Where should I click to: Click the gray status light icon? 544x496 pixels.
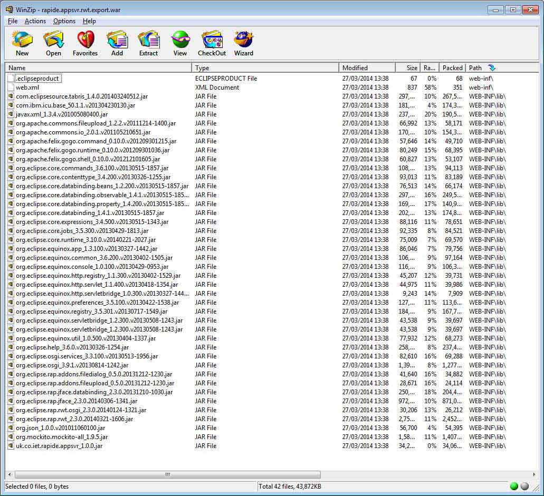click(525, 487)
